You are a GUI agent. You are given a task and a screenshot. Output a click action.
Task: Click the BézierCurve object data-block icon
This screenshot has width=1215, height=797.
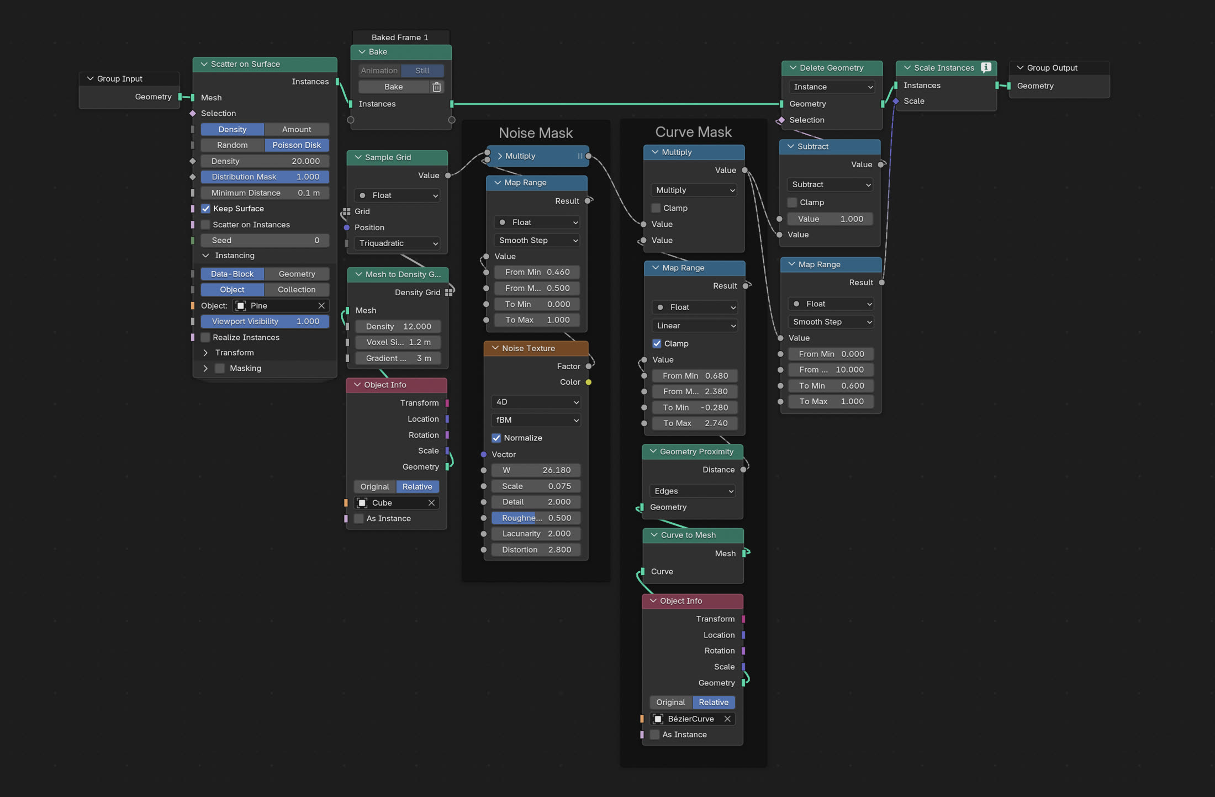tap(658, 719)
